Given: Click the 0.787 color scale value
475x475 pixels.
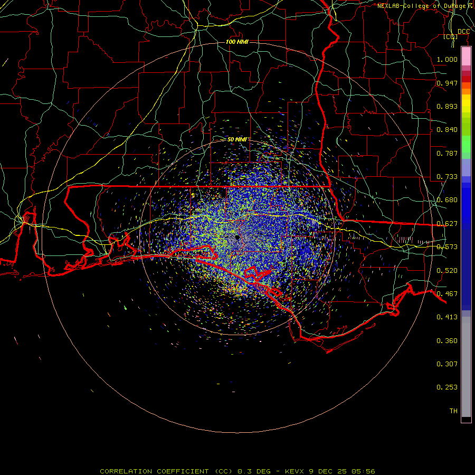Looking at the screenshot, I should (x=447, y=153).
